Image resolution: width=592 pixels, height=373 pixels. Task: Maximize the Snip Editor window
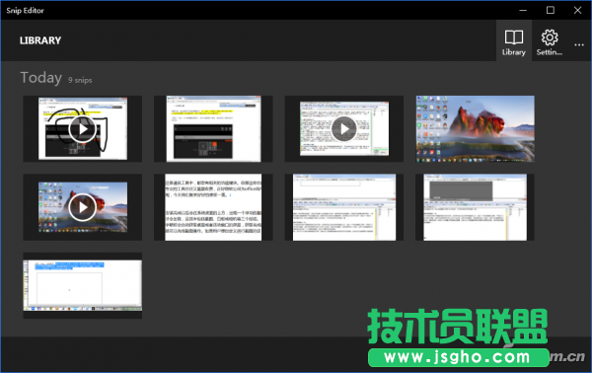[x=551, y=10]
